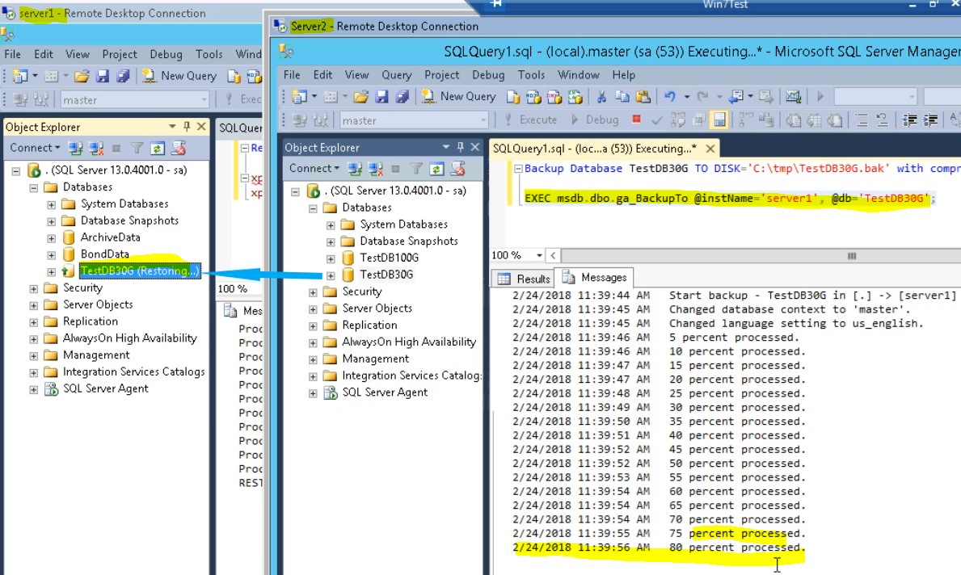Collapse the Databases folder on Server2
Screen dimensions: 961x575
[x=313, y=208]
